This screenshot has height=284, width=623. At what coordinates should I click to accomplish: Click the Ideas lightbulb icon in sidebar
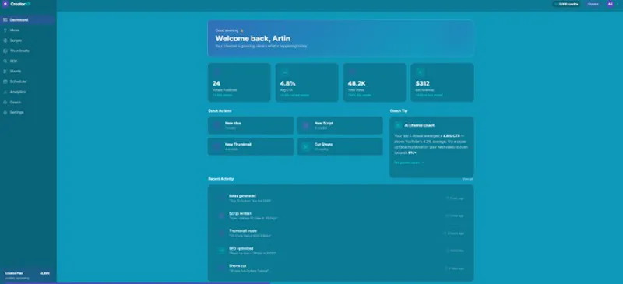5,30
